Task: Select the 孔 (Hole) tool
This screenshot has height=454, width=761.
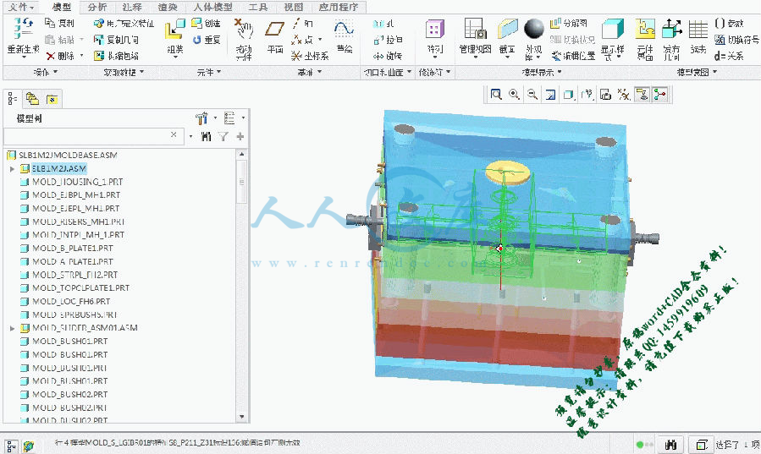Action: click(383, 23)
